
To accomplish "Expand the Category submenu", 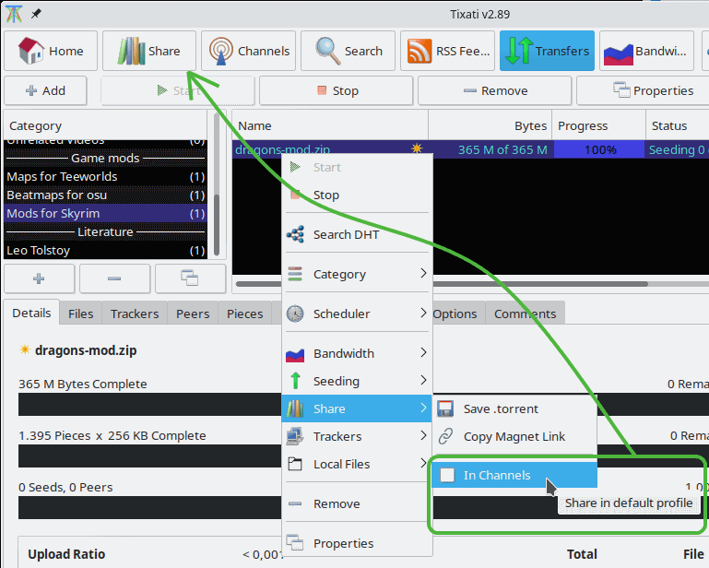I will (423, 273).
